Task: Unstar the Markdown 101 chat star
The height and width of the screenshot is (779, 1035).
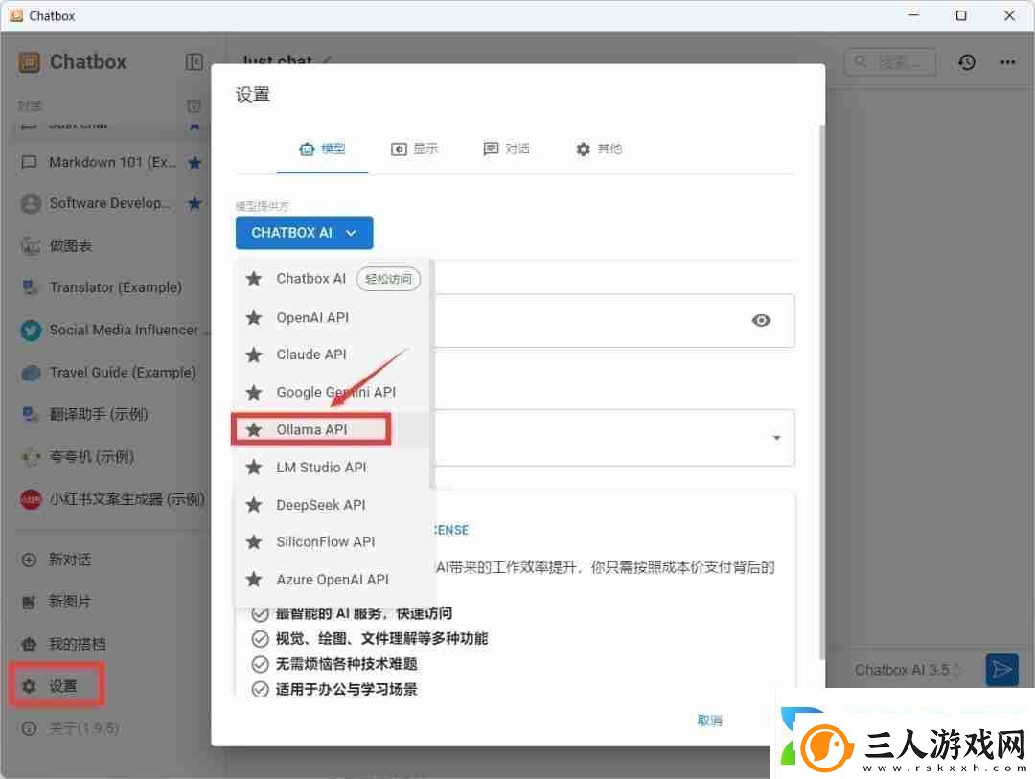Action: pos(195,162)
